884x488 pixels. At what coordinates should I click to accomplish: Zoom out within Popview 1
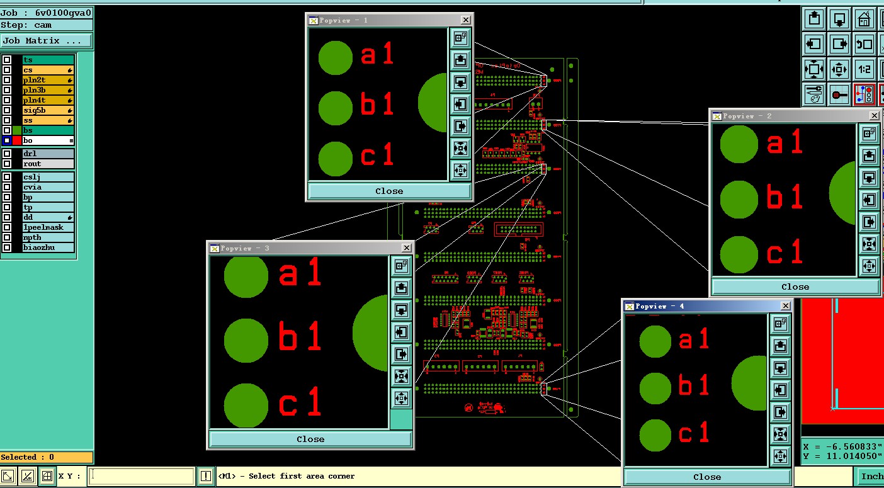pos(460,171)
